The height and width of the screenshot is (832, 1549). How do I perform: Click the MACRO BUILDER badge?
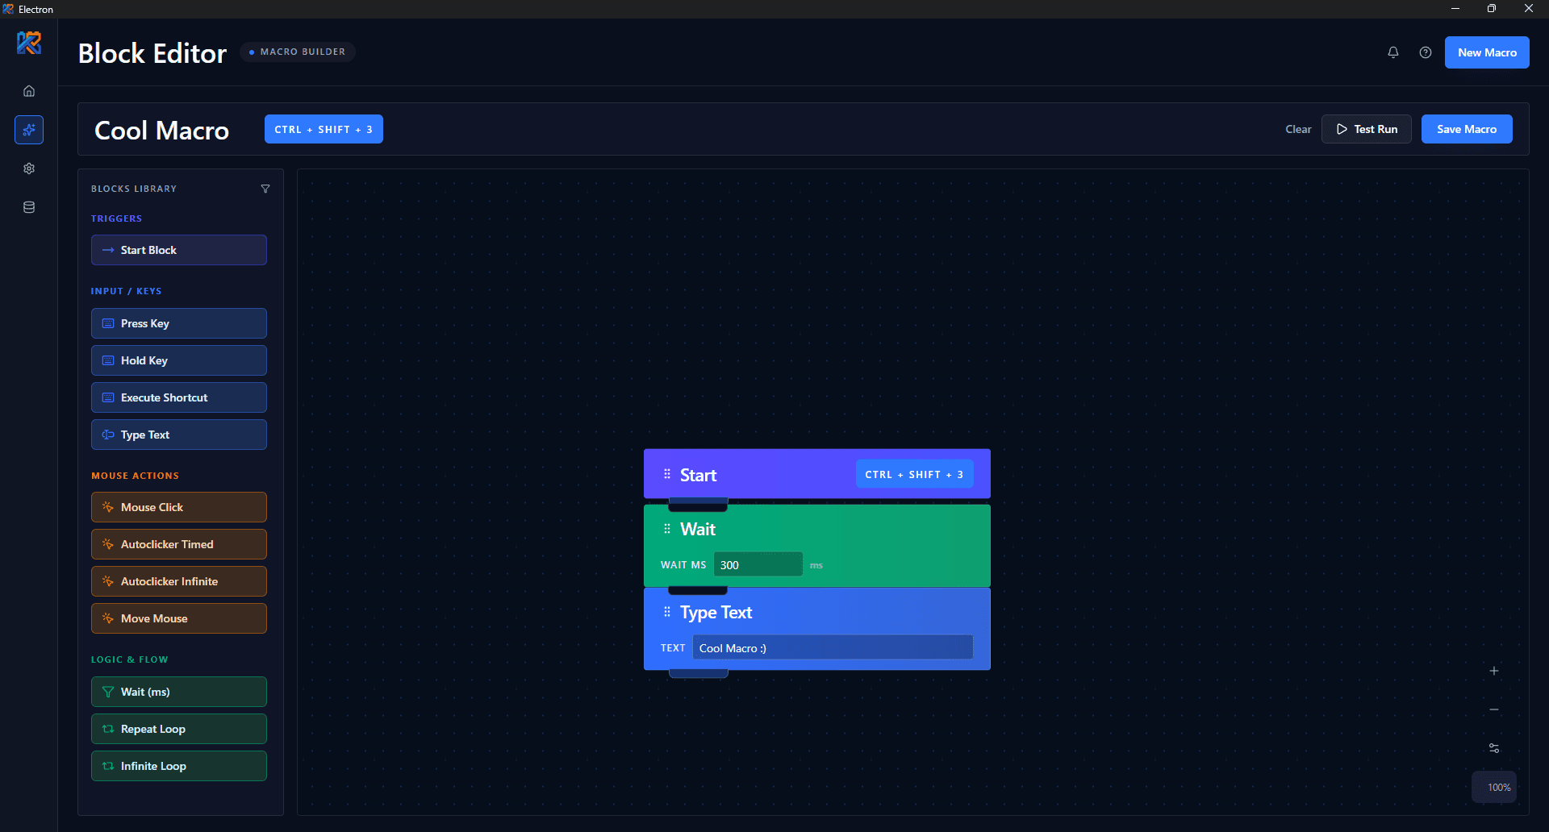click(x=297, y=52)
